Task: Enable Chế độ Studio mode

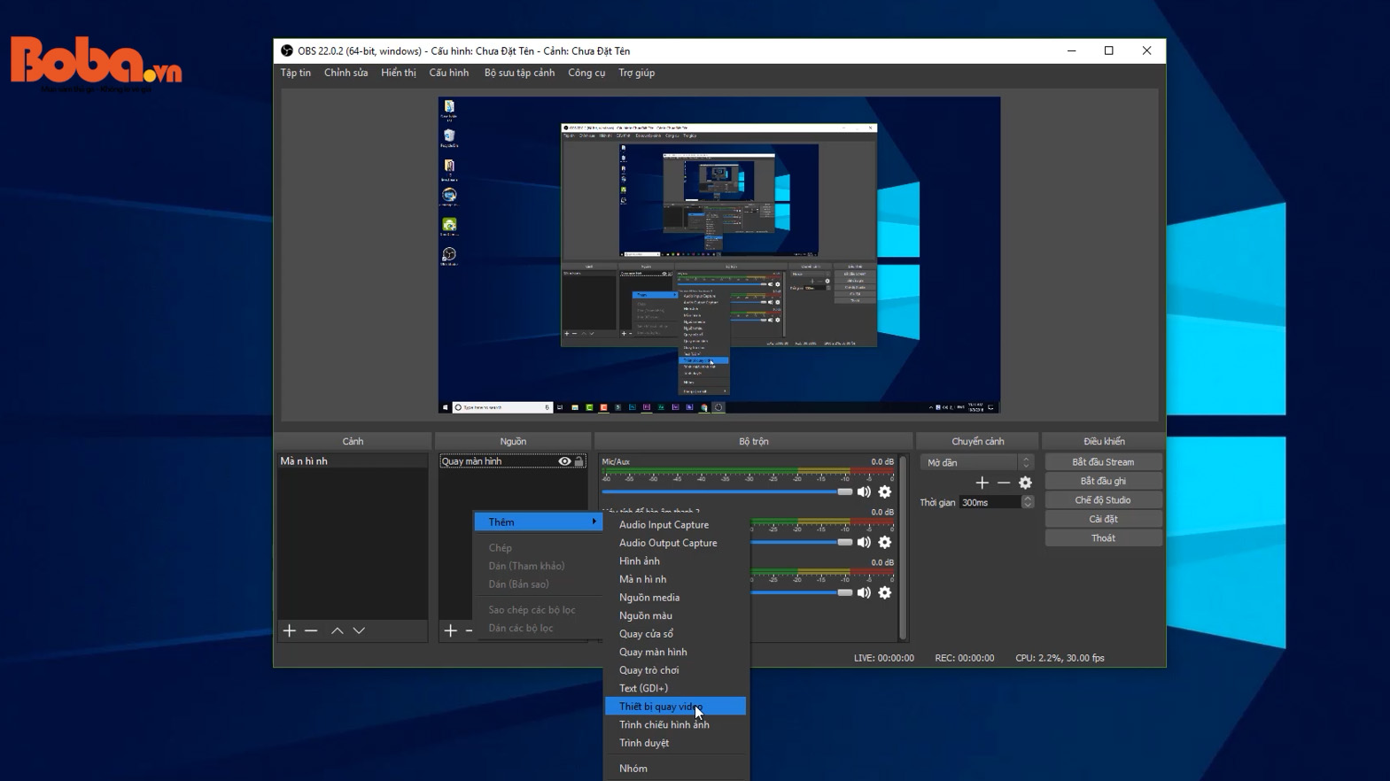Action: tap(1103, 499)
